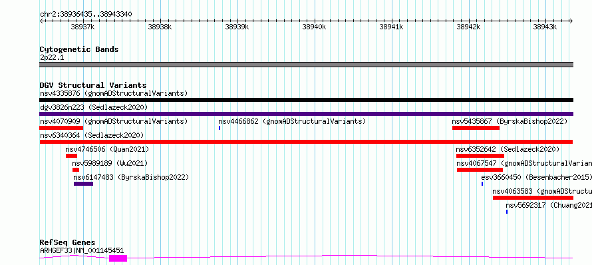Open the nsv6340364 (Sedlazeck2020) label
The width and height of the screenshot is (592, 265).
[92, 135]
